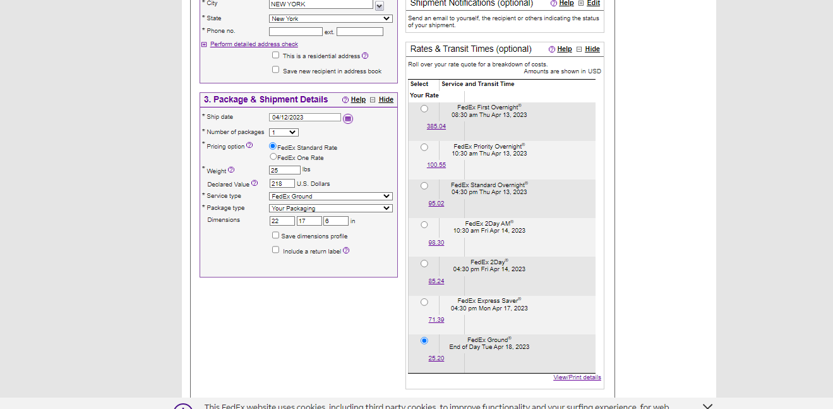Click Help link in Shipment Notifications

[566, 3]
